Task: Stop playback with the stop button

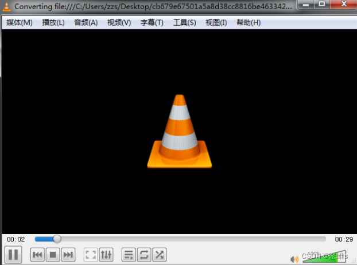Action: tap(53, 255)
